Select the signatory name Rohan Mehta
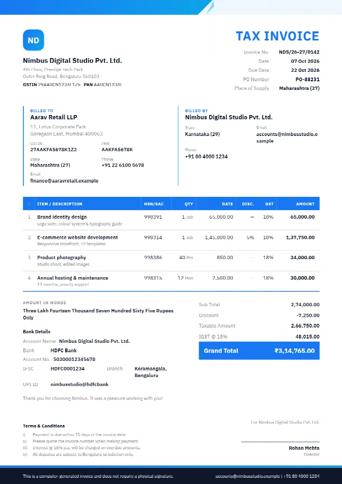342x484 pixels. pos(304,448)
